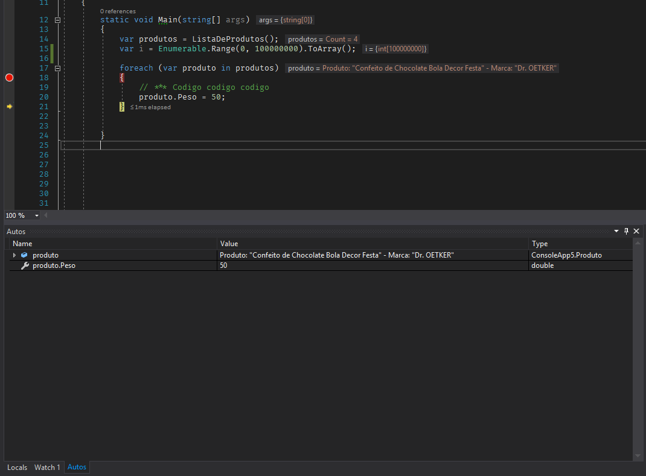
Task: Click the 'produtos = Count = 4' data tip
Action: pyautogui.click(x=322, y=39)
